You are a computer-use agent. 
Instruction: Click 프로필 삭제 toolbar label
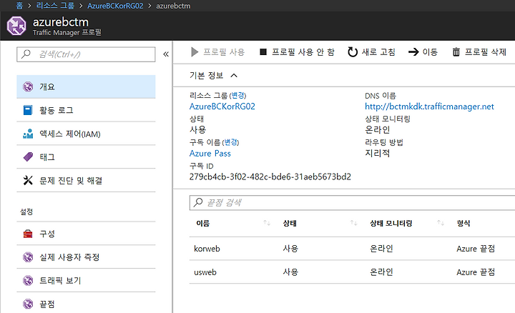click(486, 52)
